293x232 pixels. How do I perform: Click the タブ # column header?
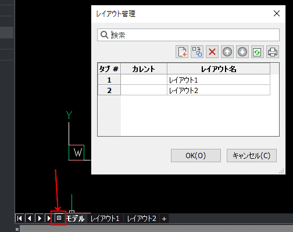[109, 69]
